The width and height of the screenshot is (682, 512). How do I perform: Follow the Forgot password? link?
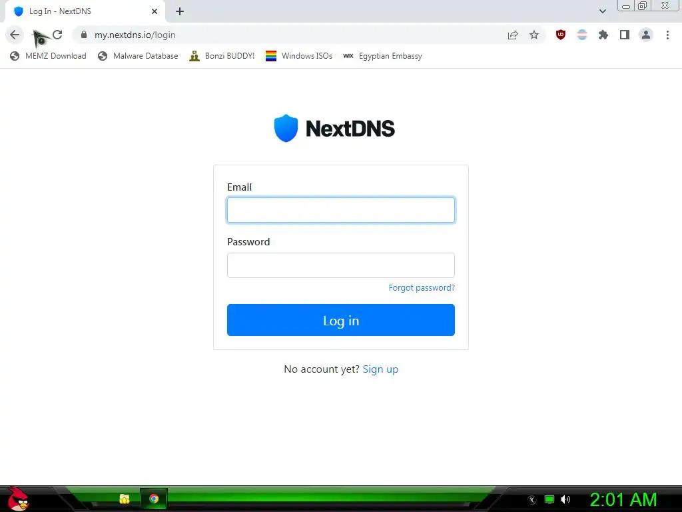[x=422, y=287]
